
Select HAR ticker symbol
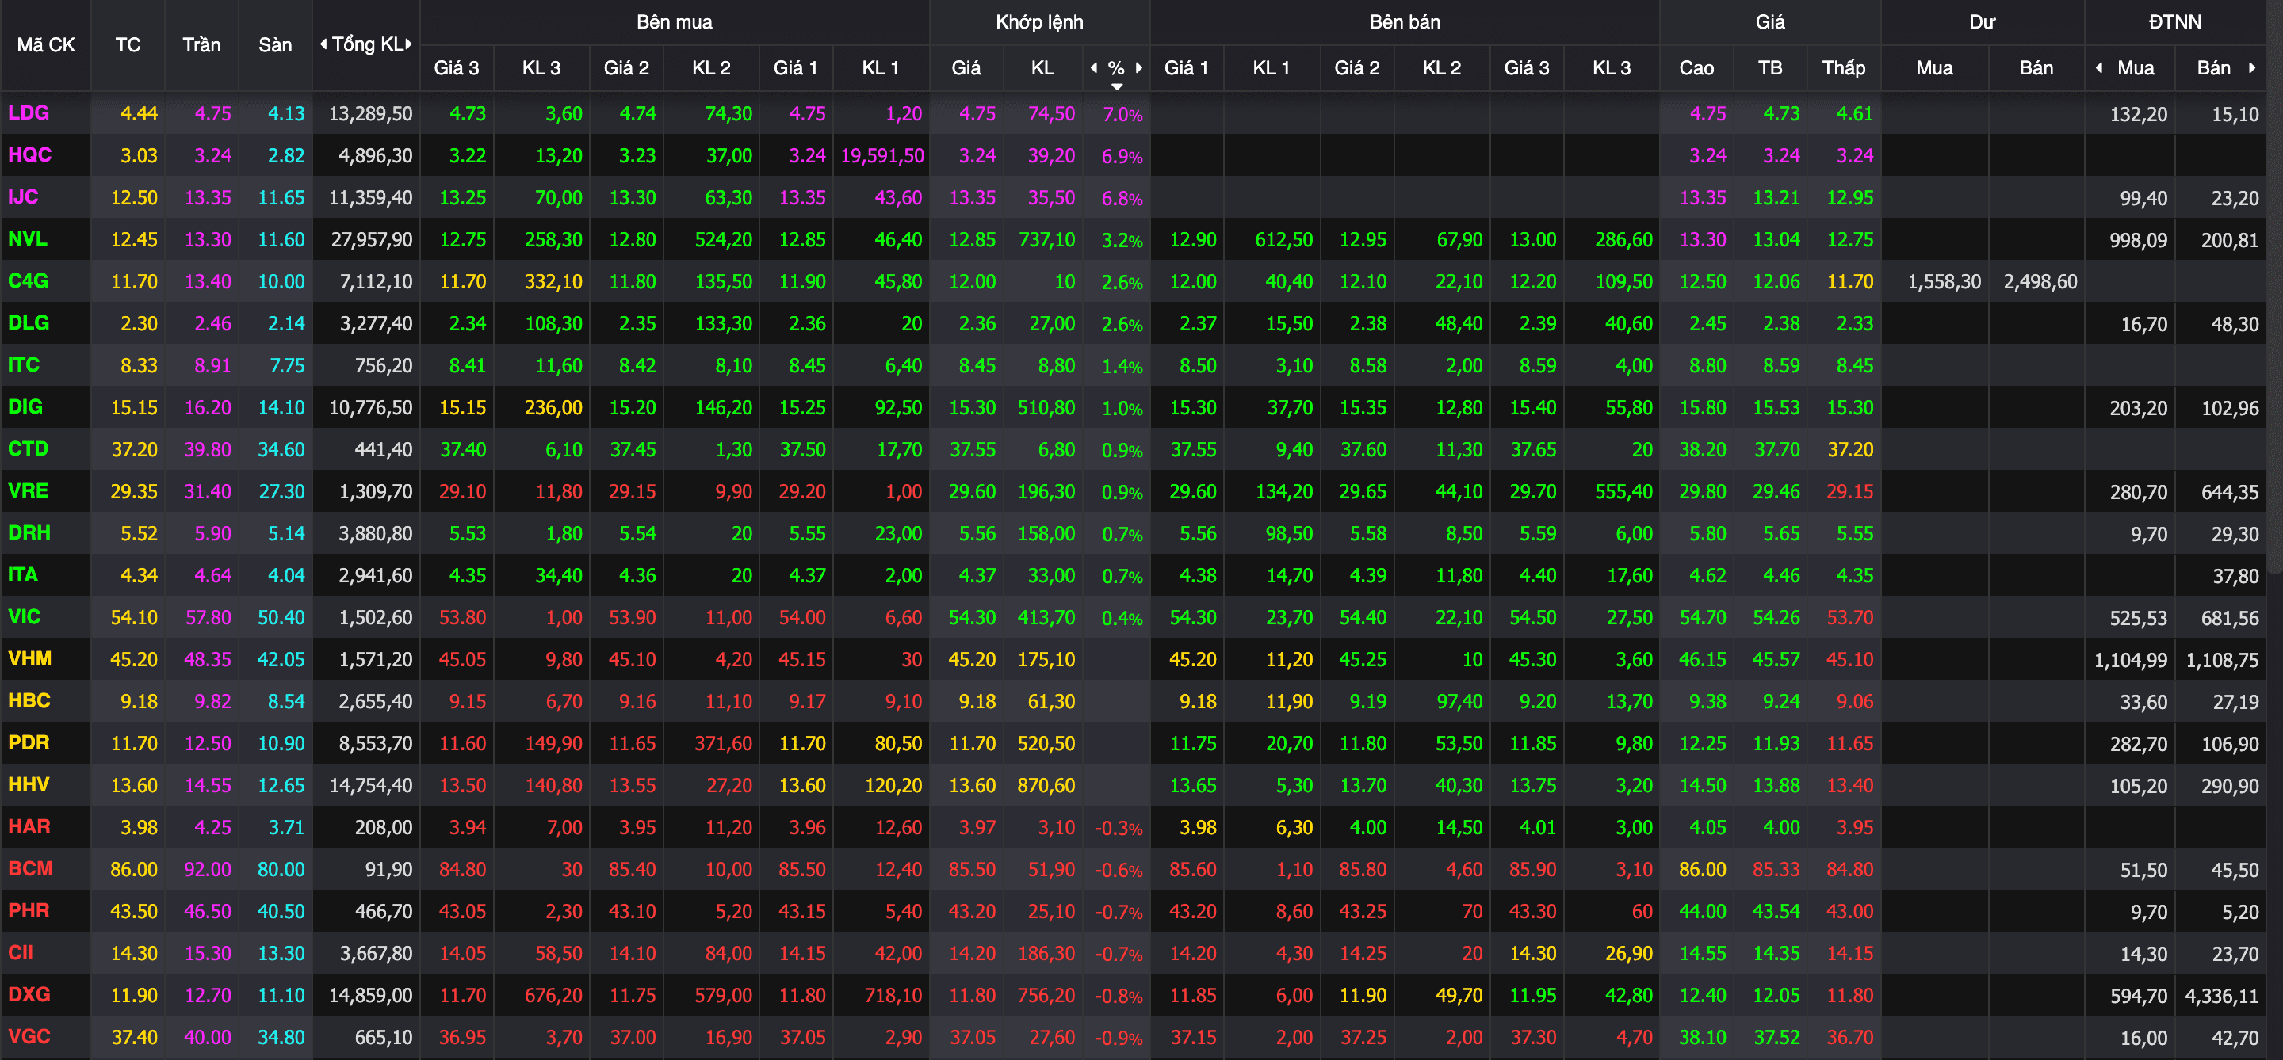coord(29,826)
